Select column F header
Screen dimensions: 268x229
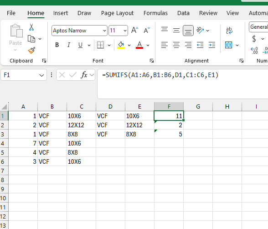click(169, 107)
